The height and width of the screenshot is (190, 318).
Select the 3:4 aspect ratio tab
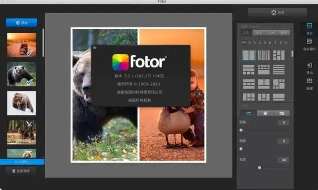(271, 33)
